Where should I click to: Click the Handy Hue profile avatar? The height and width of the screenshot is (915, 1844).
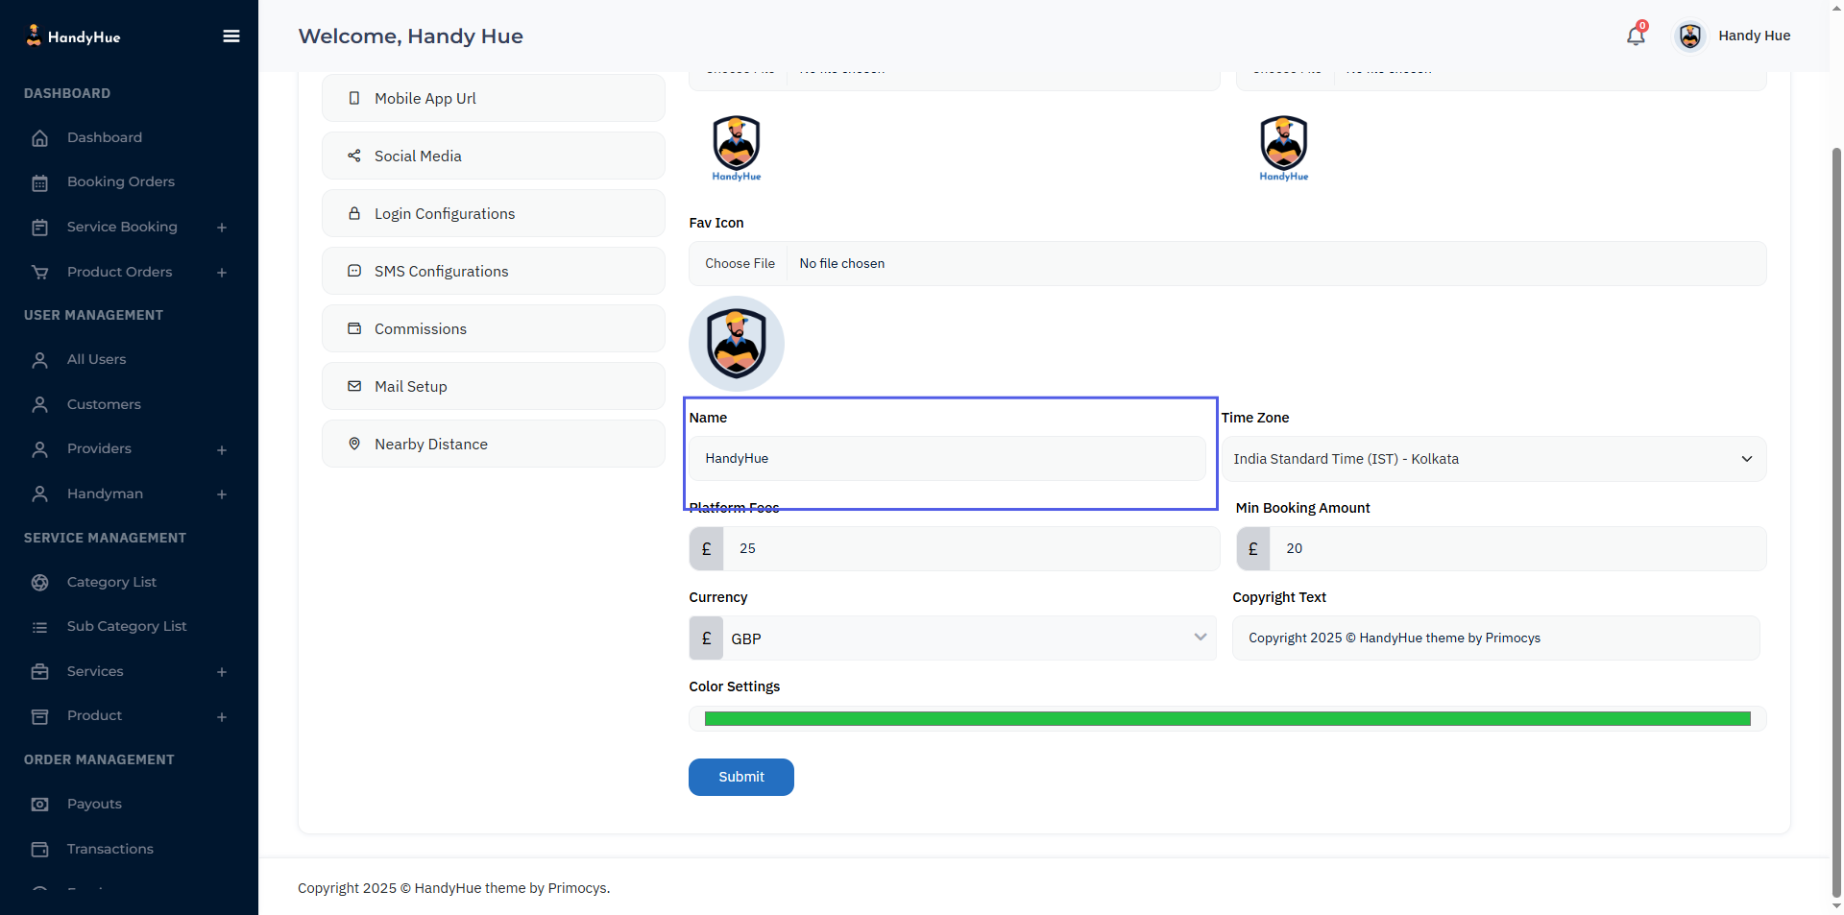1690,36
